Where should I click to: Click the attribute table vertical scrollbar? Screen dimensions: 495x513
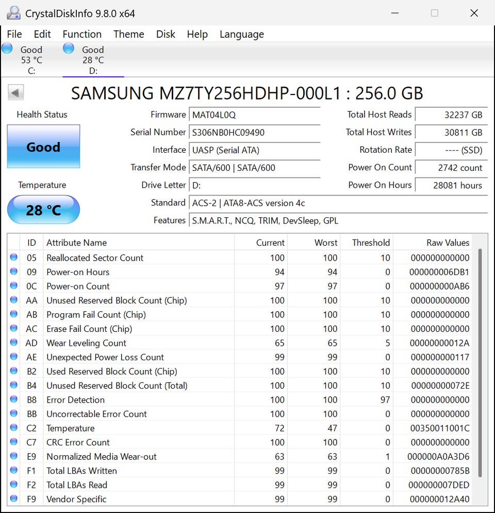point(480,362)
